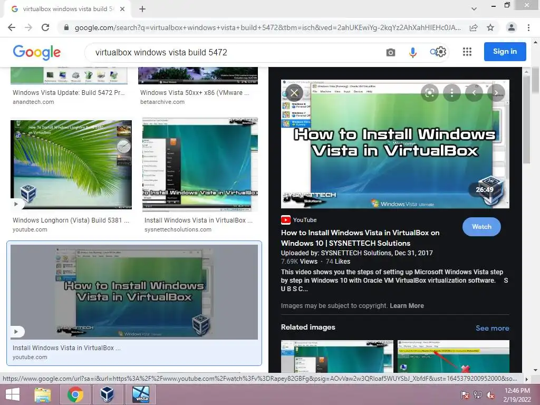
Task: Go back to the previous page
Action: pyautogui.click(x=12, y=27)
